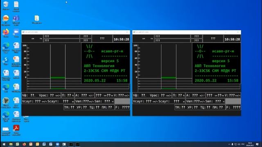
Task: Open the Recycle Bin desktop icon
Action: (x=6, y=5)
